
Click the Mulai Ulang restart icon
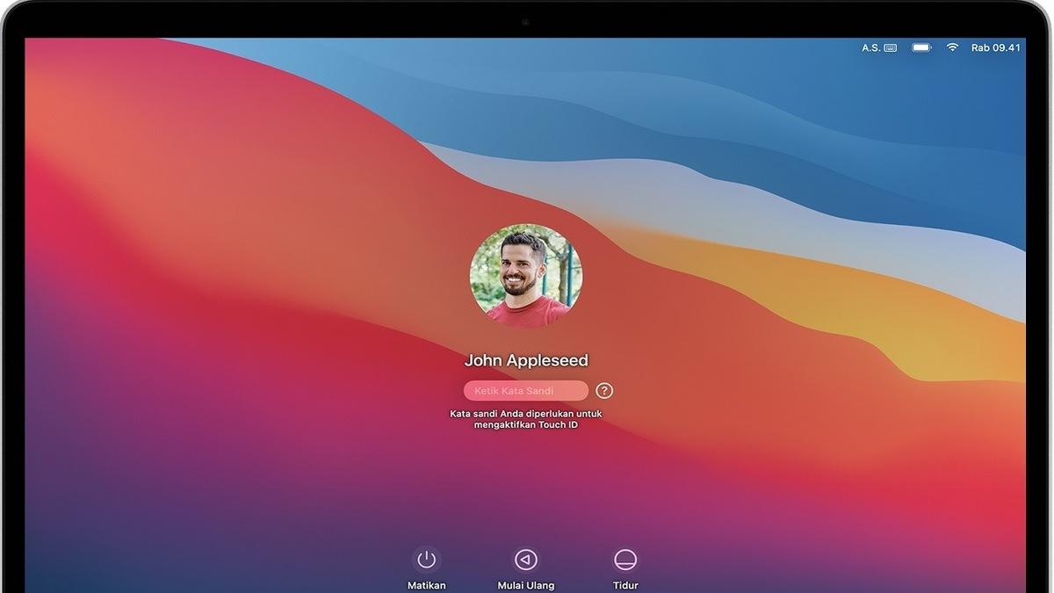click(x=526, y=560)
